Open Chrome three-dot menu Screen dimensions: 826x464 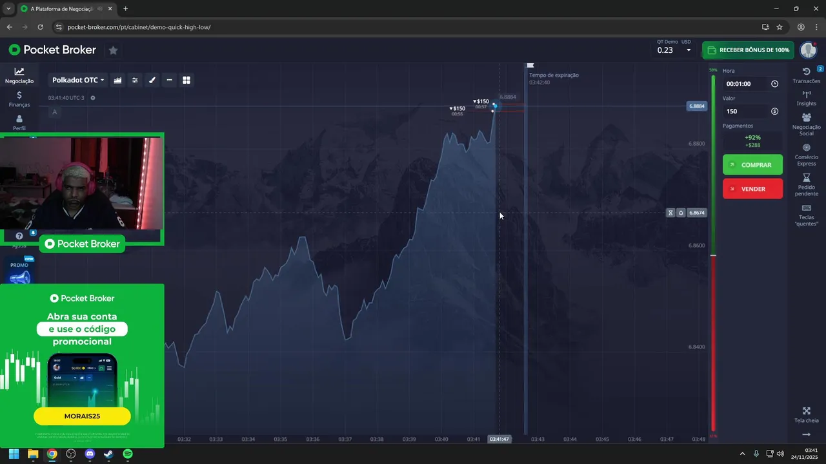[816, 27]
